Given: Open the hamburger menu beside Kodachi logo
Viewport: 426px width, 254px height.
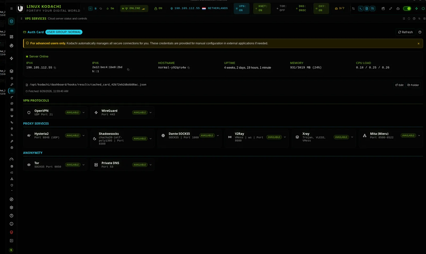Looking at the screenshot, I should [11, 9].
